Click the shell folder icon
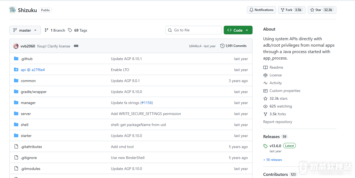 click(x=16, y=125)
